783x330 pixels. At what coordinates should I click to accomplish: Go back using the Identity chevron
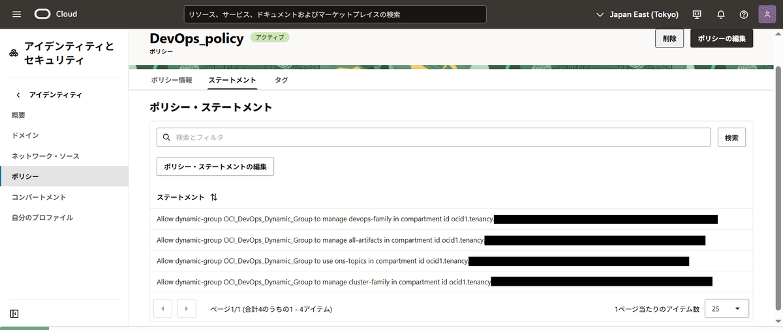[18, 95]
